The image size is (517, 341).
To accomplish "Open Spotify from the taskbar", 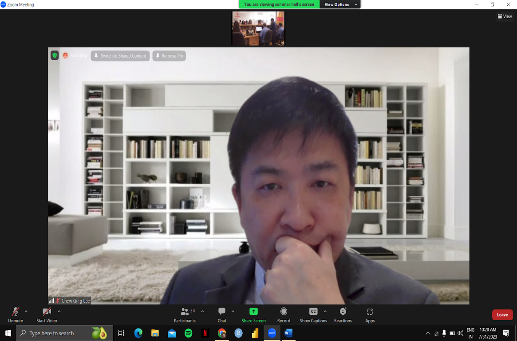I will [189, 333].
